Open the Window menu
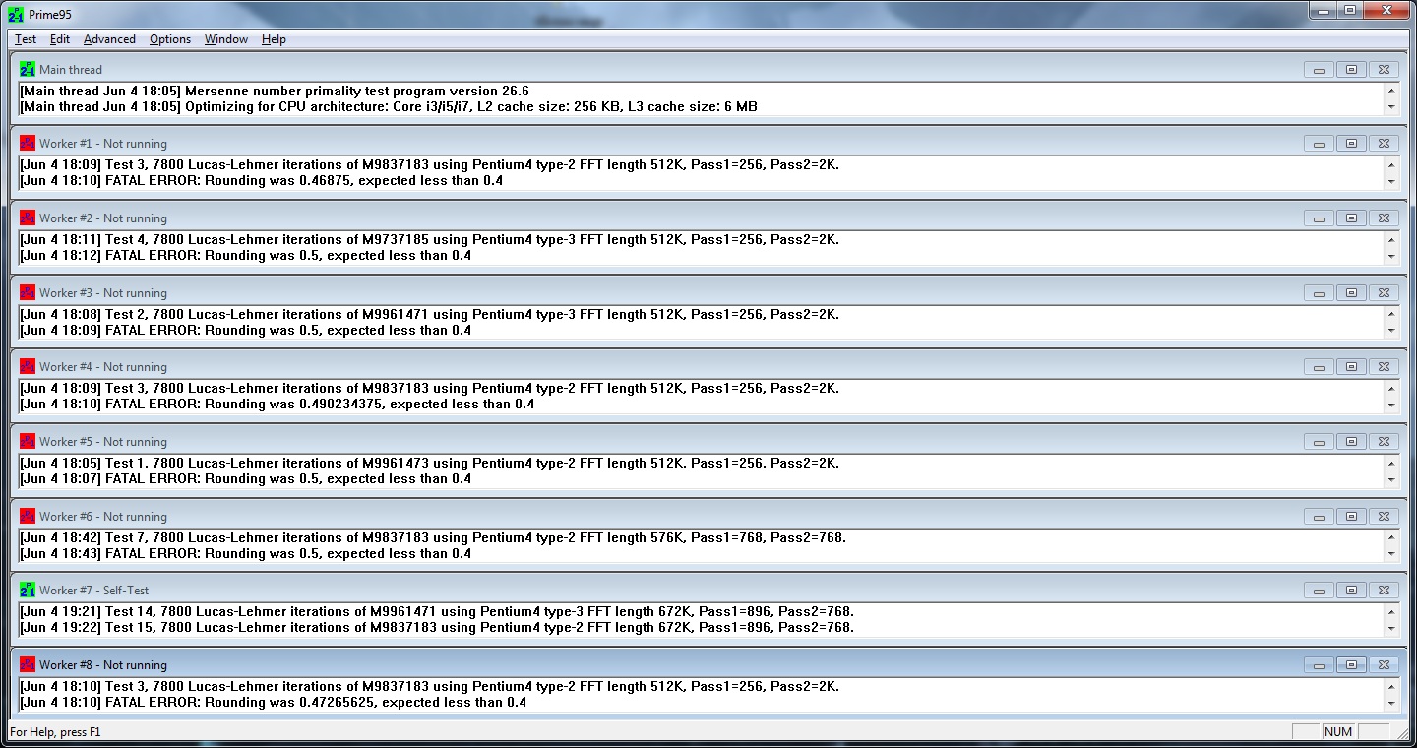The image size is (1417, 749). click(x=226, y=39)
